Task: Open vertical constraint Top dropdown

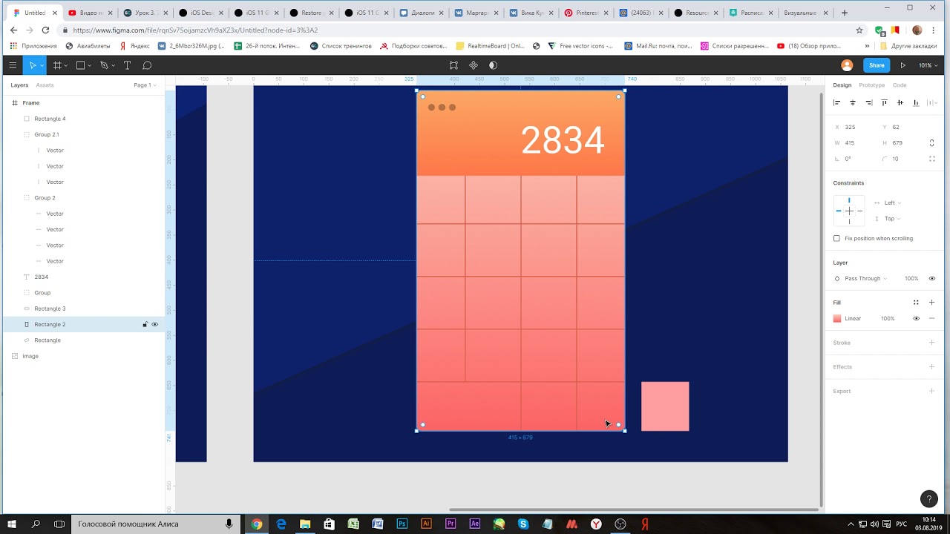Action: (892, 219)
